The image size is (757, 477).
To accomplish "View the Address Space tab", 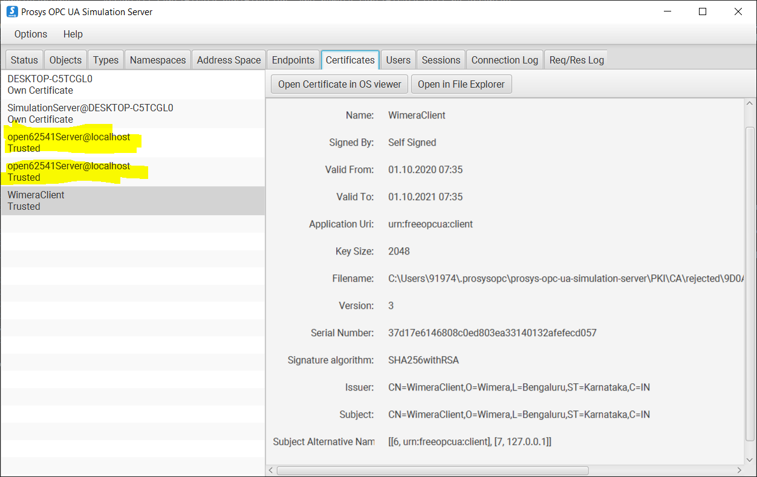I will [228, 59].
